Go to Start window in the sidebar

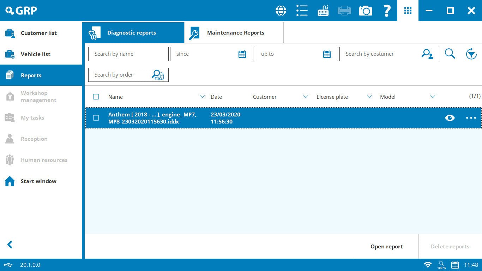38,181
